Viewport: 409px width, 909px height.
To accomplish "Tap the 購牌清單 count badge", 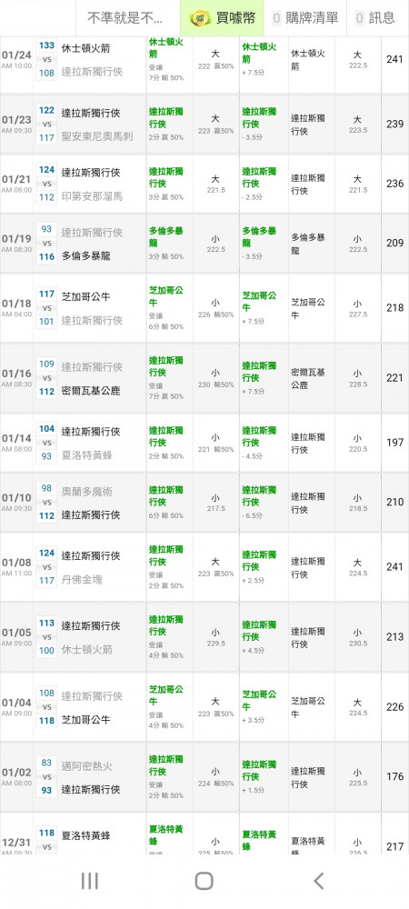I will point(277,18).
